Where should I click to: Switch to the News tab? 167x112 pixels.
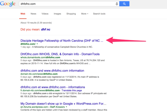coord(33,14)
